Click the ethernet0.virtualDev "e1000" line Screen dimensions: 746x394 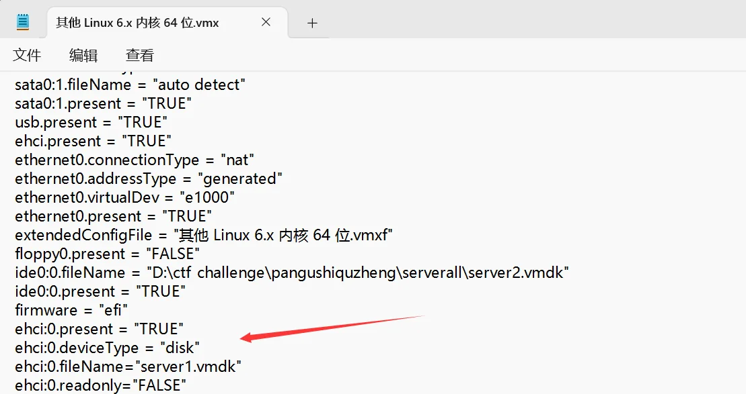tap(124, 197)
